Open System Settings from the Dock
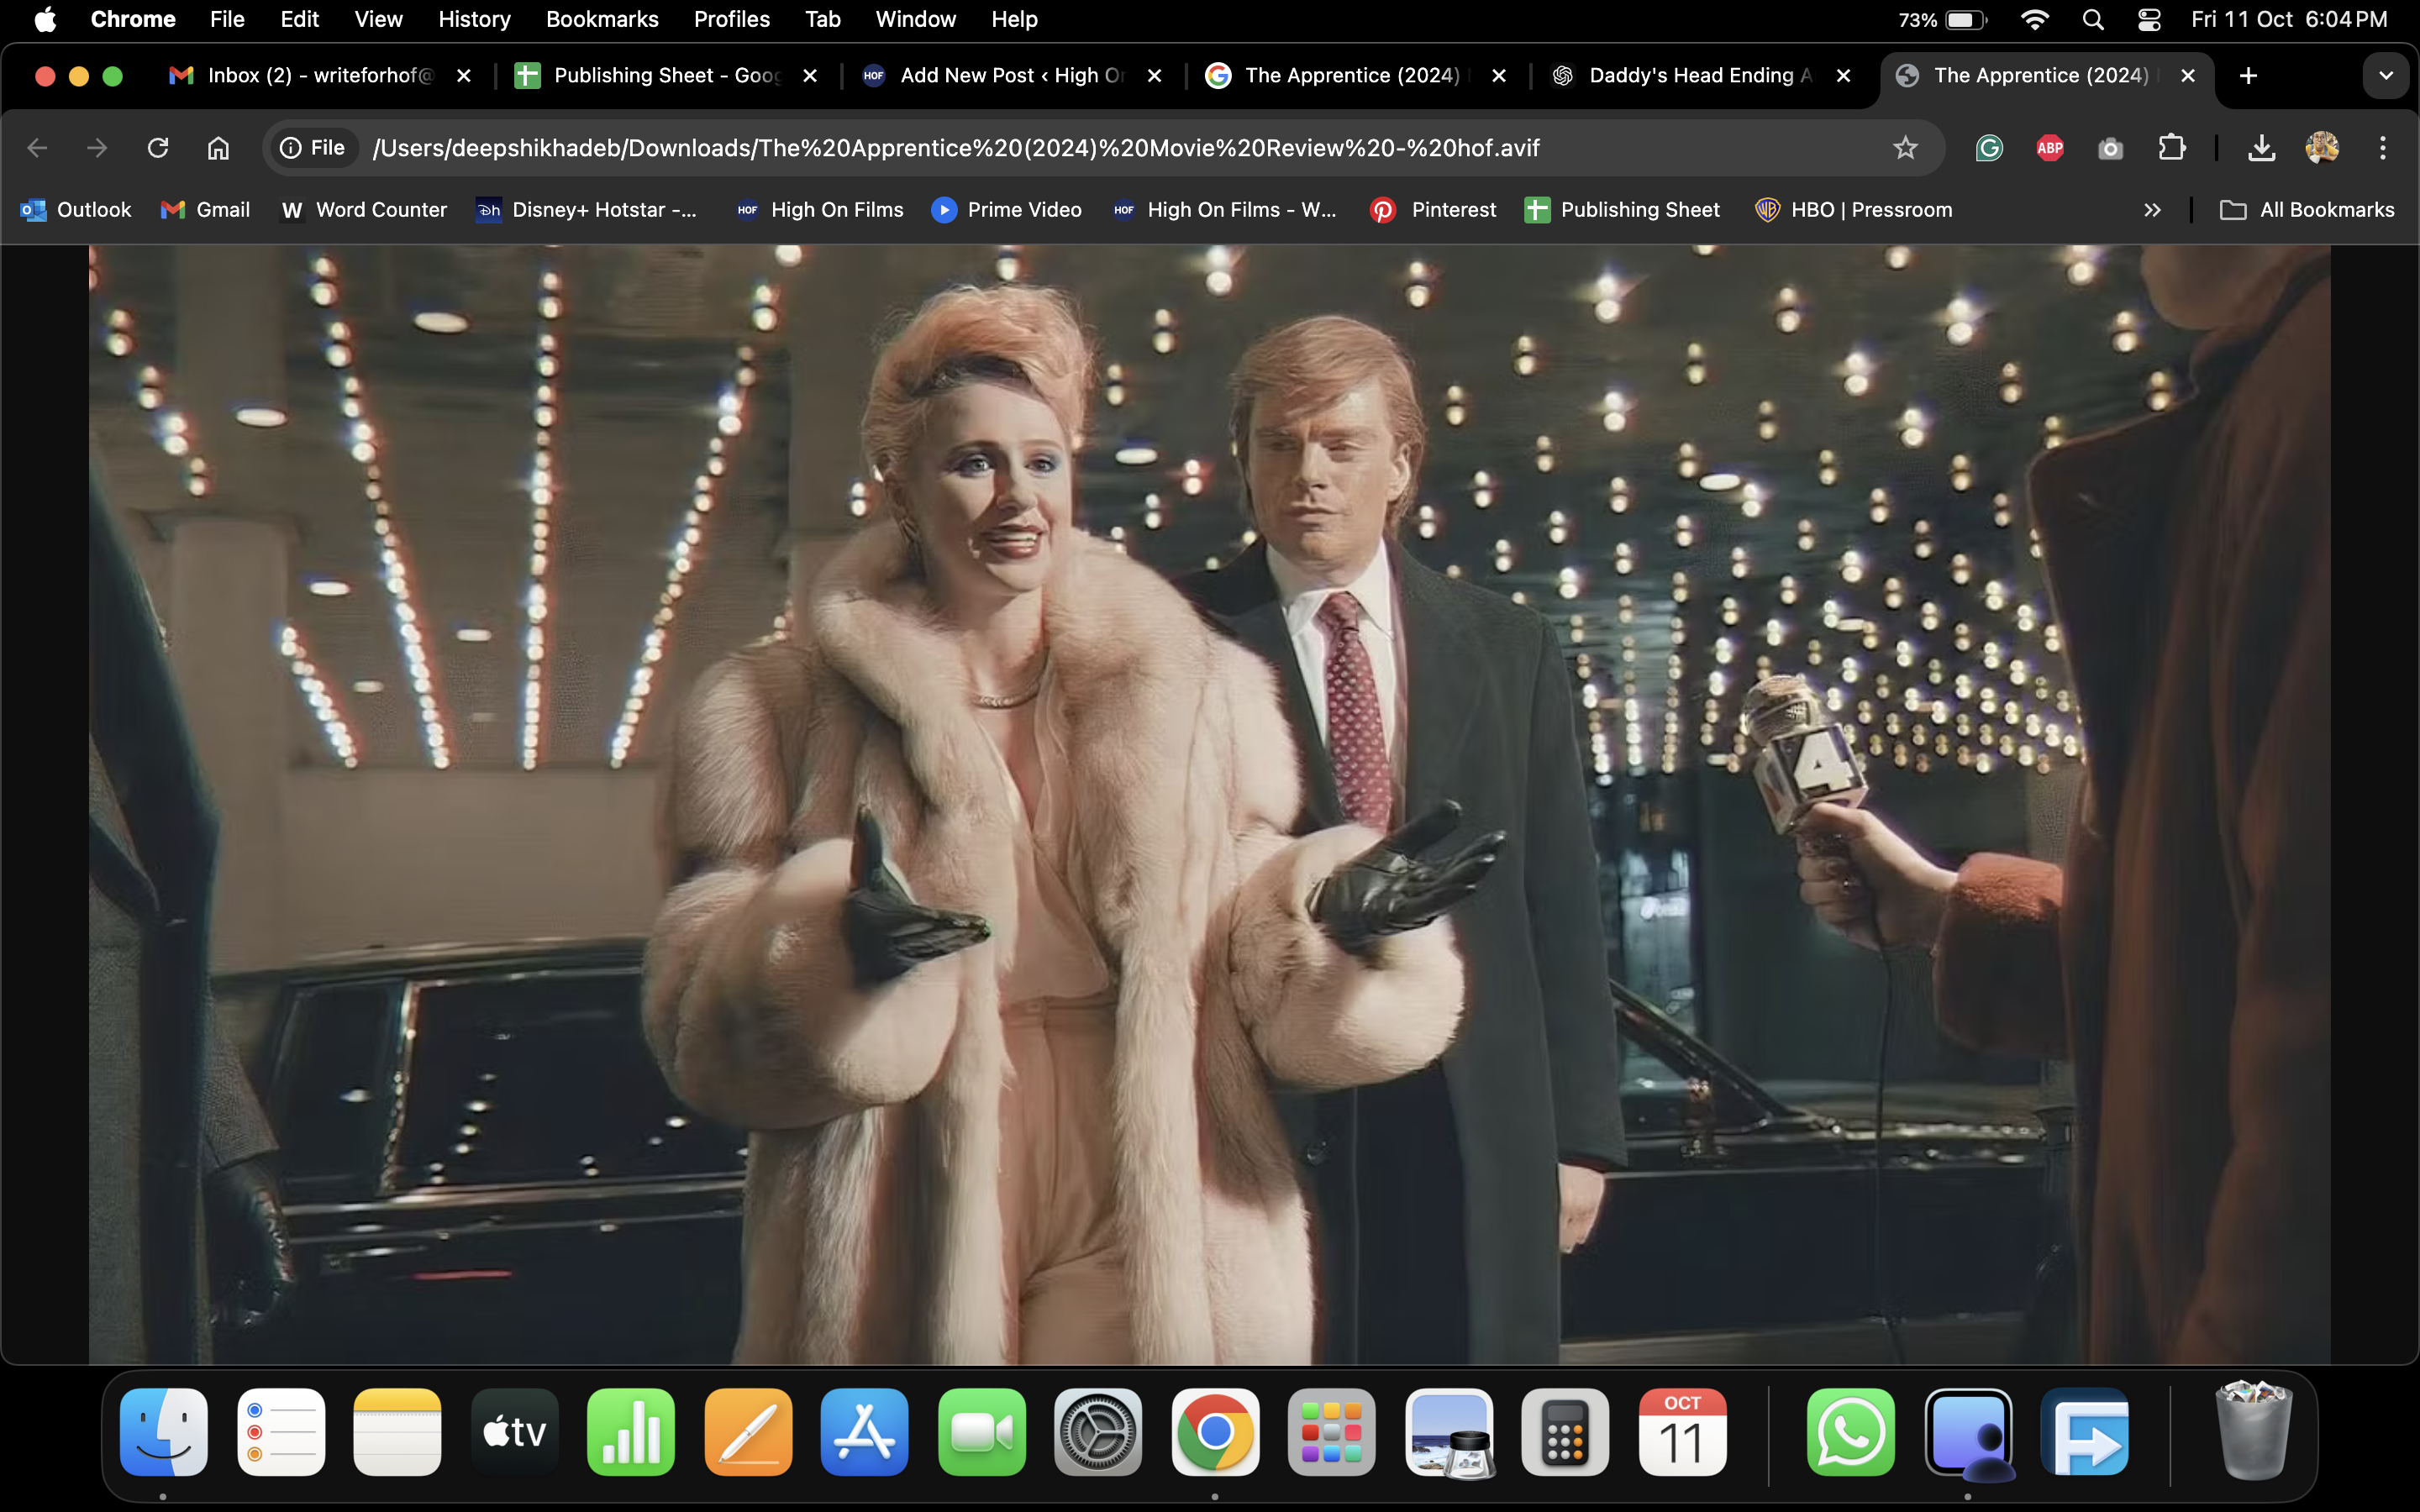The height and width of the screenshot is (1512, 2420). tap(1098, 1432)
